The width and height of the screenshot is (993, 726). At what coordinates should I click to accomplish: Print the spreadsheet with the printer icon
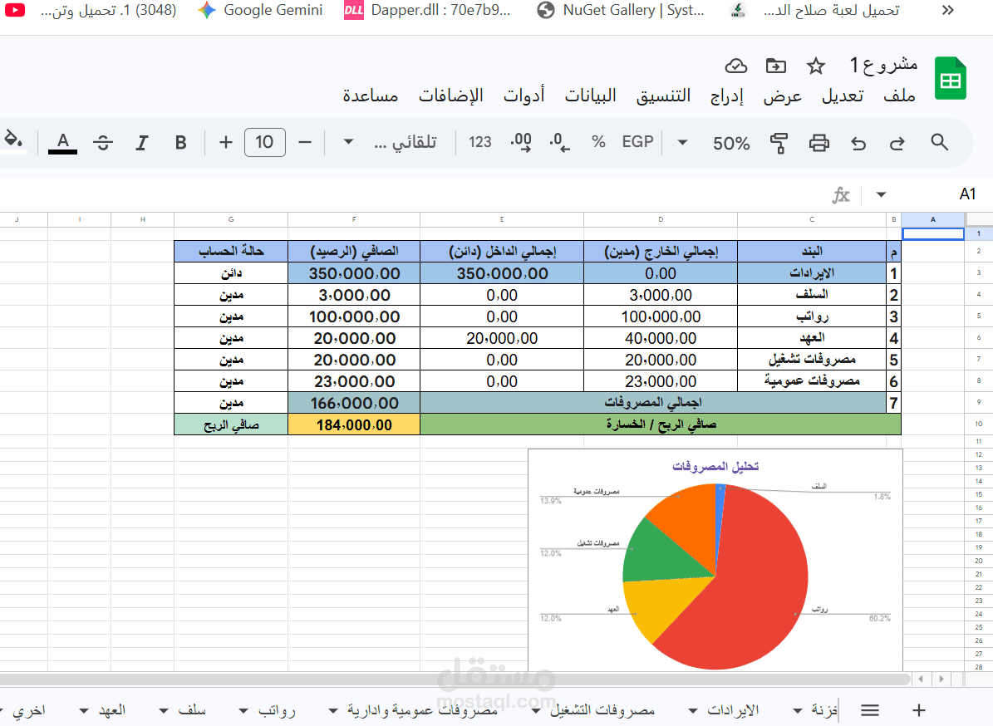818,143
